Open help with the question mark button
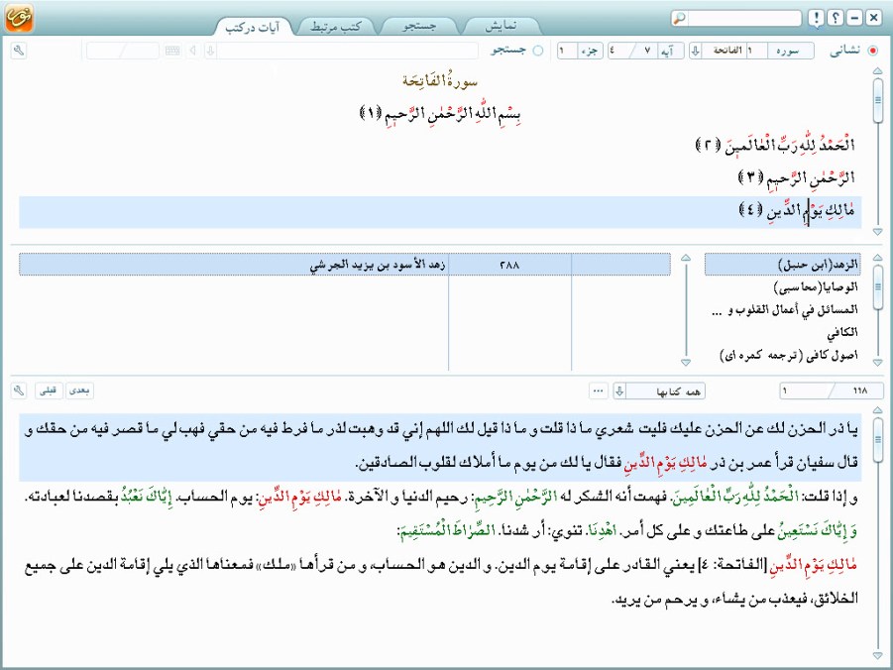 836,18
